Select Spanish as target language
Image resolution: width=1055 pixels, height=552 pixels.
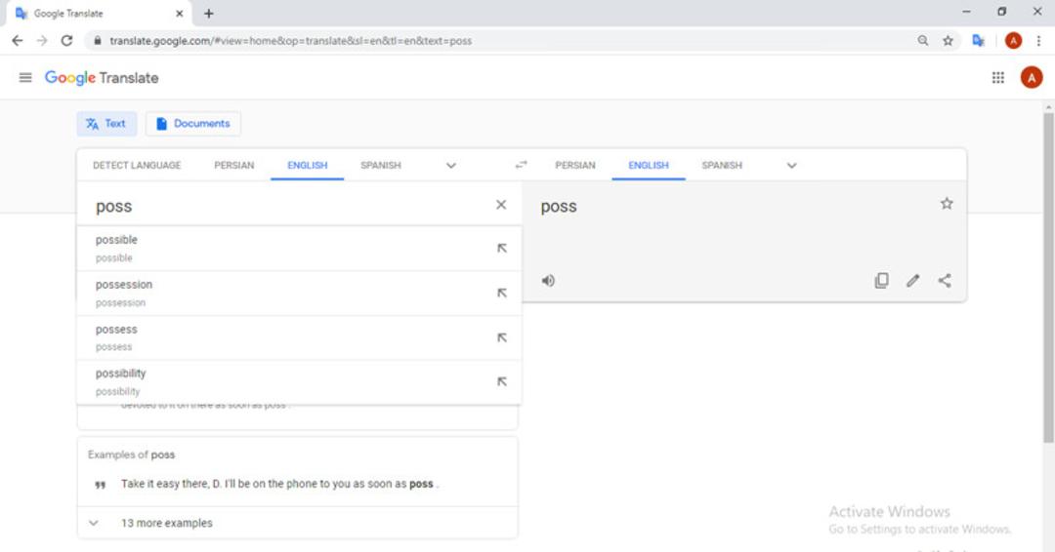pos(722,165)
